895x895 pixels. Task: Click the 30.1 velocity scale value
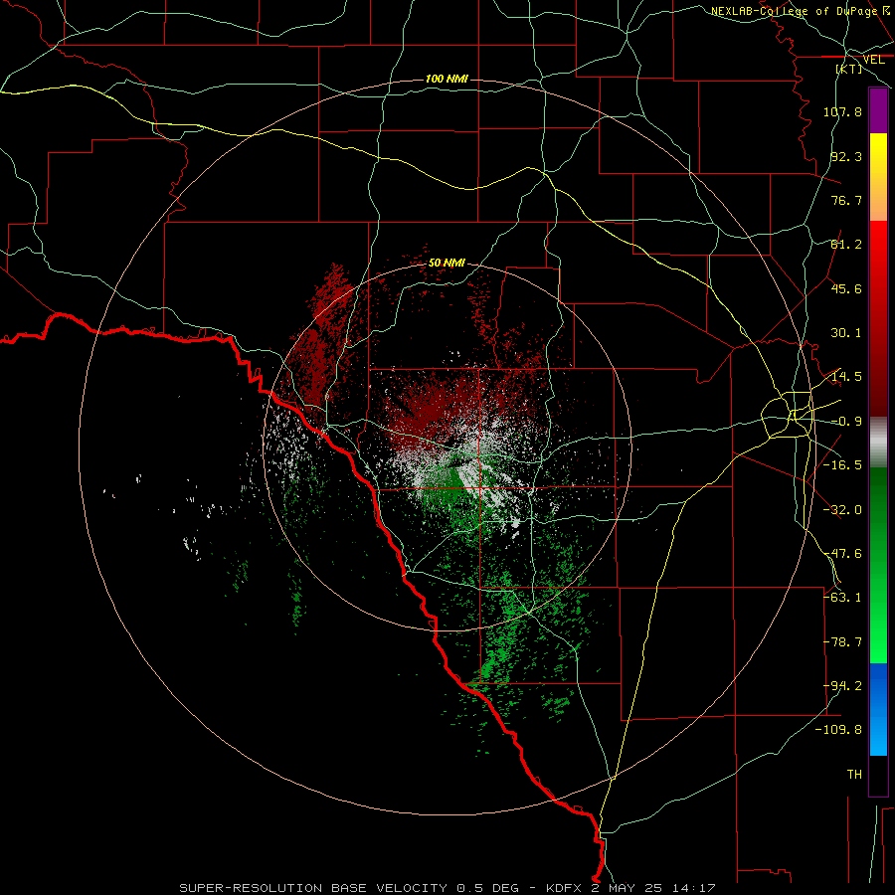(846, 333)
